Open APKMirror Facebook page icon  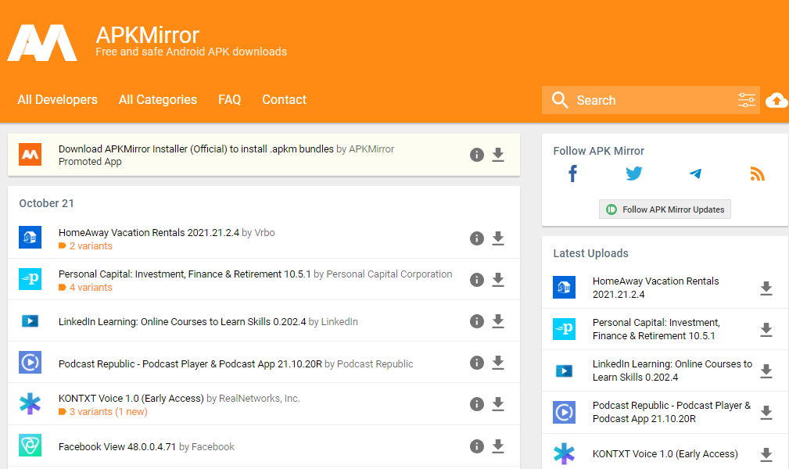point(572,174)
